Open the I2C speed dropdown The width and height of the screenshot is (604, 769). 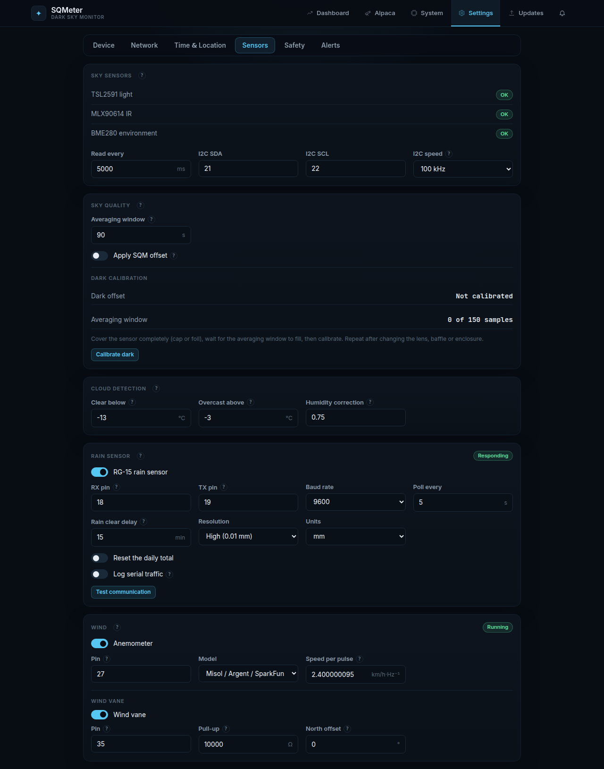click(x=463, y=169)
